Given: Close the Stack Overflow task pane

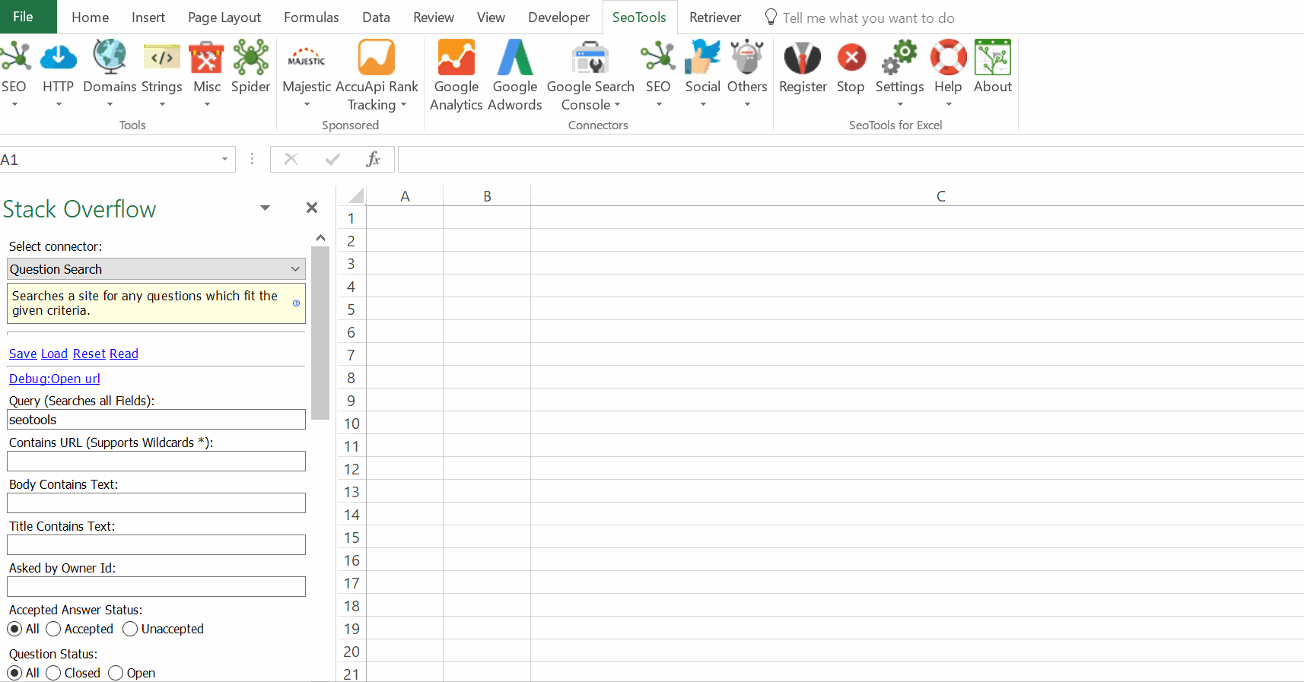Looking at the screenshot, I should click(x=312, y=208).
